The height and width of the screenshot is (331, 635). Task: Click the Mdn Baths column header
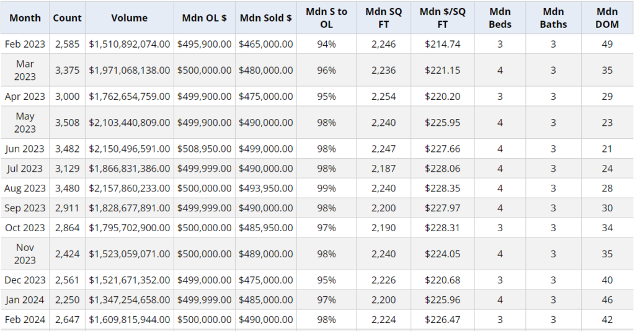[x=553, y=18]
